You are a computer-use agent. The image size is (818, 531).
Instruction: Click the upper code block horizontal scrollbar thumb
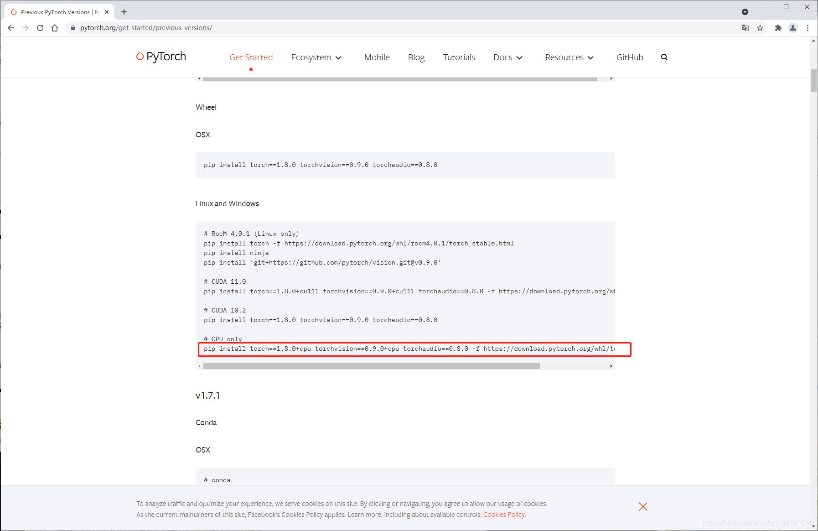(400, 79)
